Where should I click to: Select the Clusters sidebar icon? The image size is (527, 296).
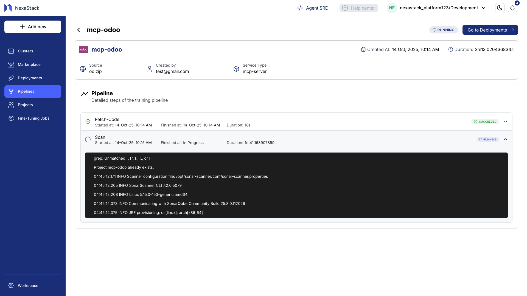click(11, 51)
